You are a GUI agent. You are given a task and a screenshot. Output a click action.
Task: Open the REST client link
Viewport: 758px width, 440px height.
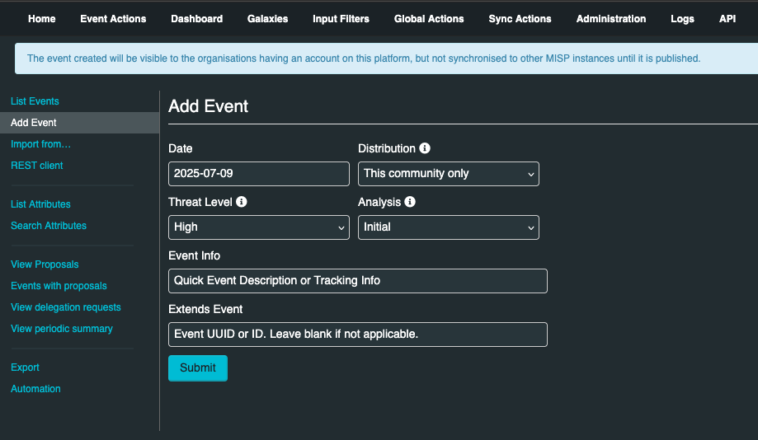click(x=37, y=166)
